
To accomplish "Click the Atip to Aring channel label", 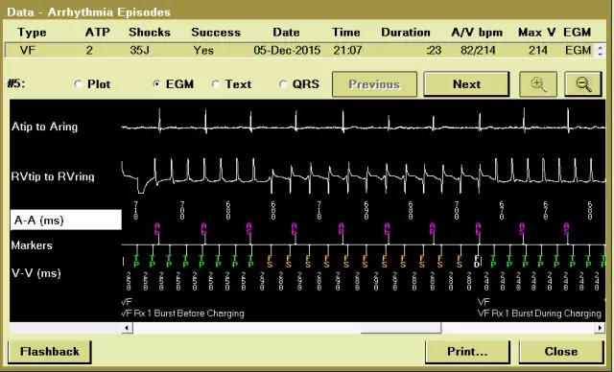I will click(x=45, y=127).
